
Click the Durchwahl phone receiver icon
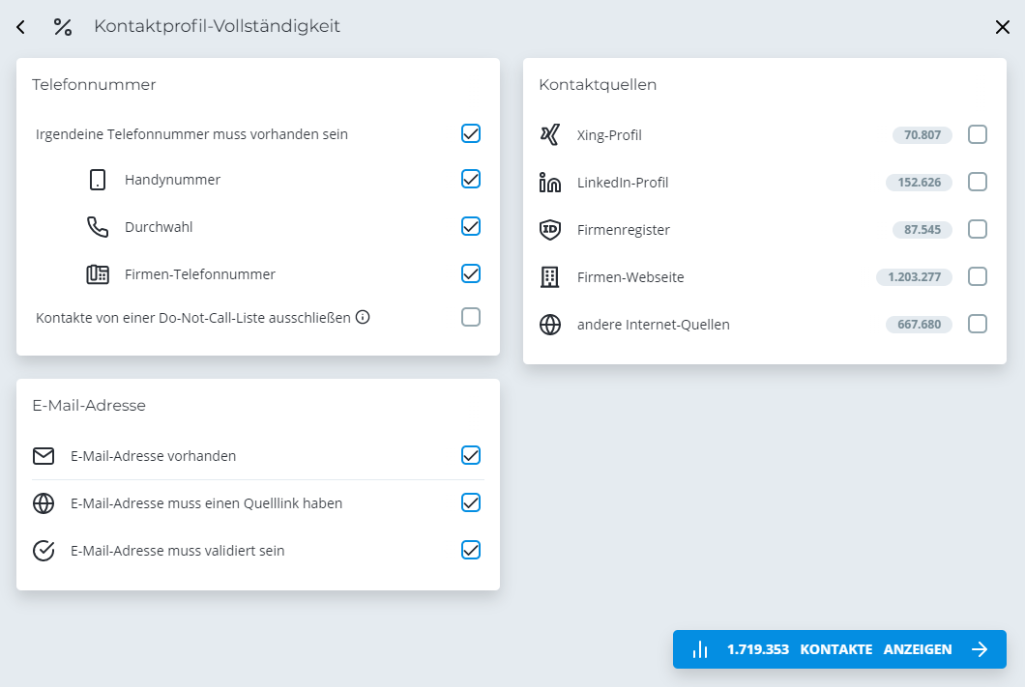(x=98, y=226)
